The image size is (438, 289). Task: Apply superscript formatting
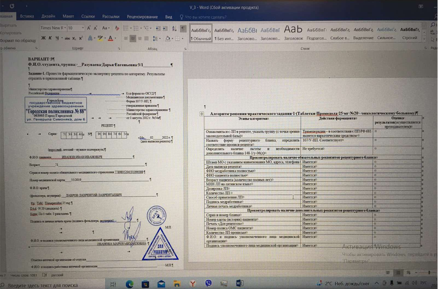click(x=81, y=38)
